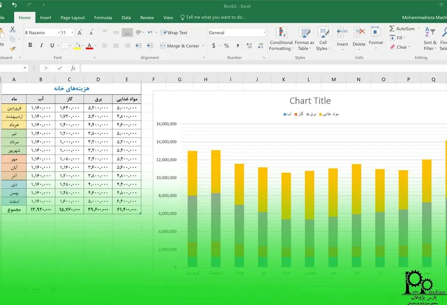447x305 pixels.
Task: Click the AutoSum sigma icon
Action: click(x=392, y=29)
